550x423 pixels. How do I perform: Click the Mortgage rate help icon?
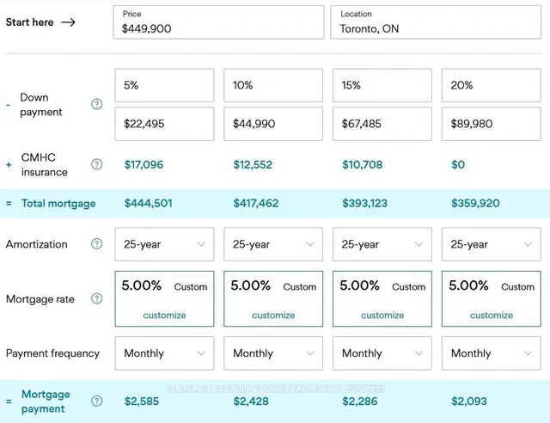[97, 299]
